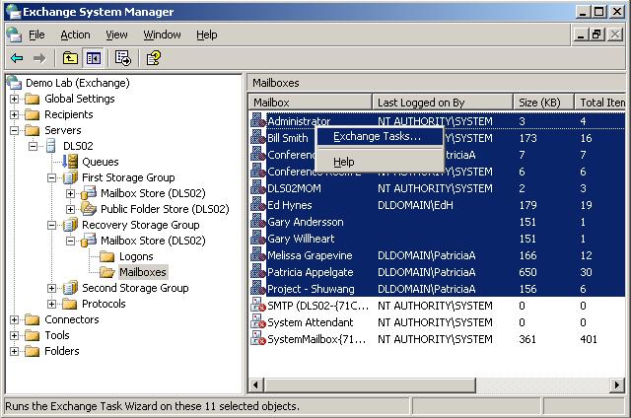Viewport: 631px width, 418px height.
Task: Collapse the DLS02 server node
Action: [33, 146]
